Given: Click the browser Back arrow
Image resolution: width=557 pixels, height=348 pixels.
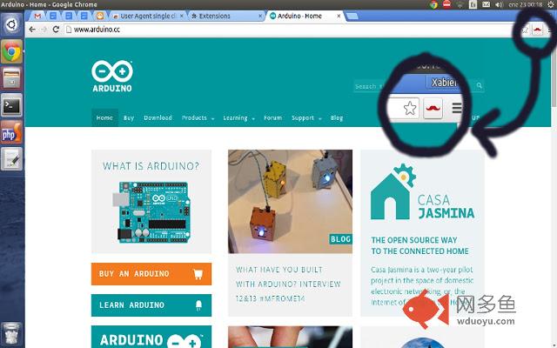Looking at the screenshot, I should click(32, 30).
